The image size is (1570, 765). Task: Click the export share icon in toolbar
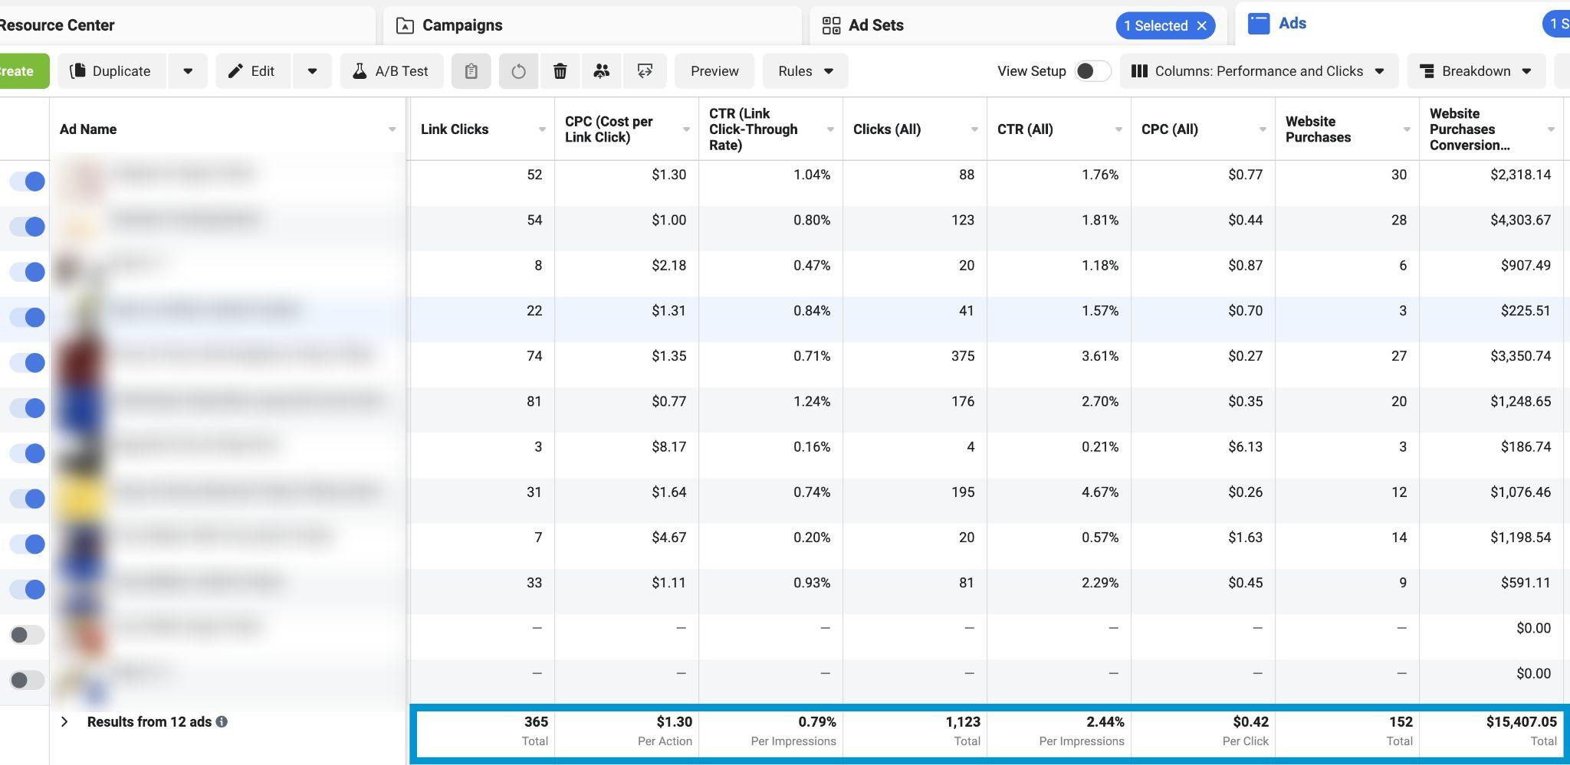[x=645, y=71]
